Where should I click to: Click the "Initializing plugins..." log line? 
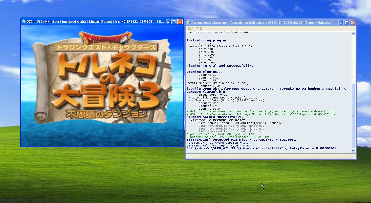(x=210, y=40)
